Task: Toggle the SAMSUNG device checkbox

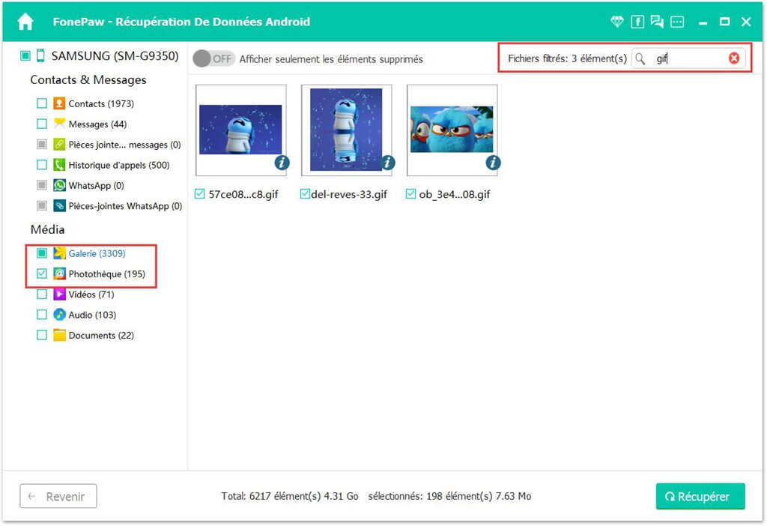Action: [25, 55]
